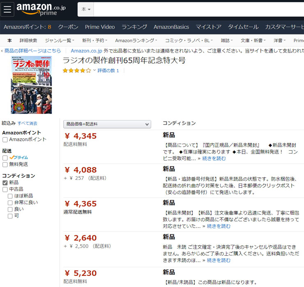Viewport: 304px width, 287px height.
Task: Check the Amazonポイント filter checkbox
Action: pyautogui.click(x=5, y=140)
